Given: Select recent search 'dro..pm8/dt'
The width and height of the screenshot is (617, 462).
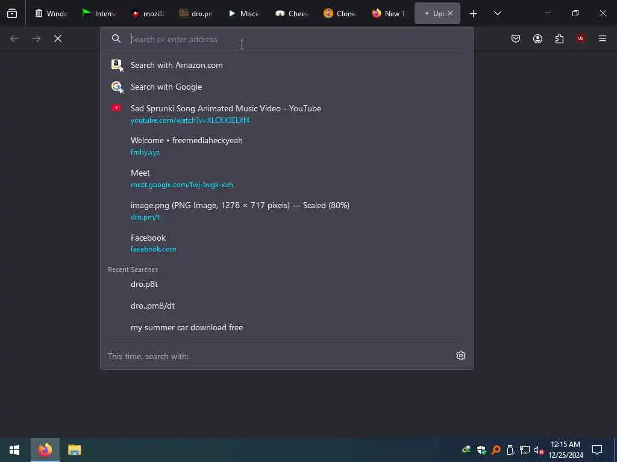Looking at the screenshot, I should [286, 306].
